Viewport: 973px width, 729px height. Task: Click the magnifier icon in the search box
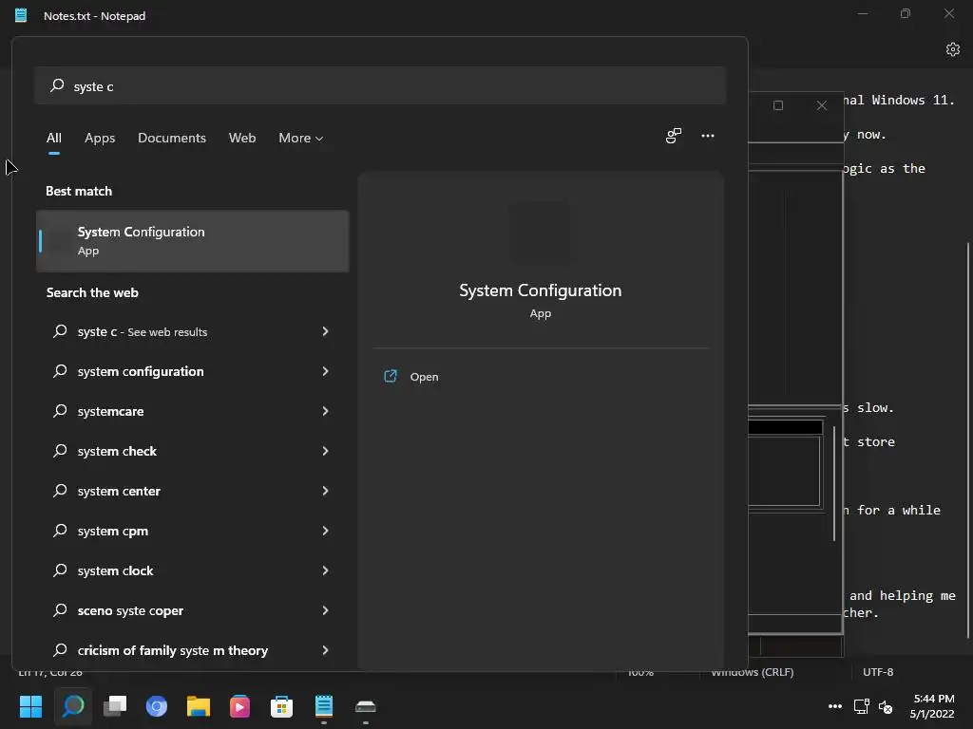coord(57,85)
